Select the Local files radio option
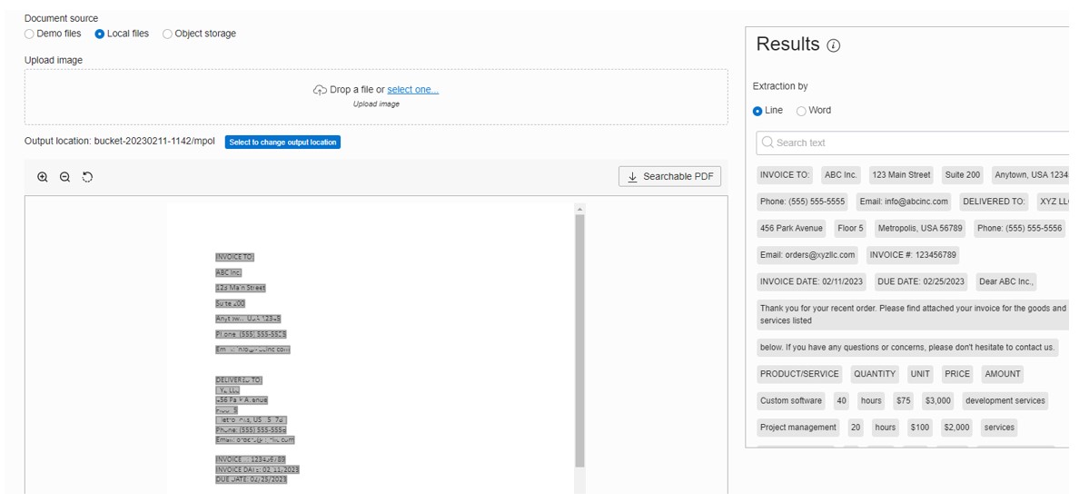This screenshot has height=502, width=1079. click(x=100, y=34)
